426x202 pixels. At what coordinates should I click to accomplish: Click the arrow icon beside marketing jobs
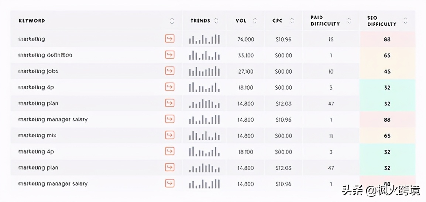coord(169,71)
